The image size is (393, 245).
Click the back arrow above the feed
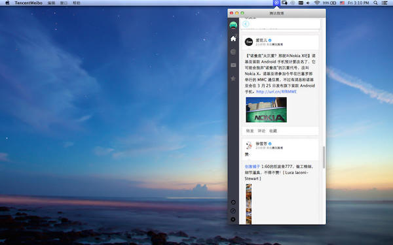pos(246,24)
